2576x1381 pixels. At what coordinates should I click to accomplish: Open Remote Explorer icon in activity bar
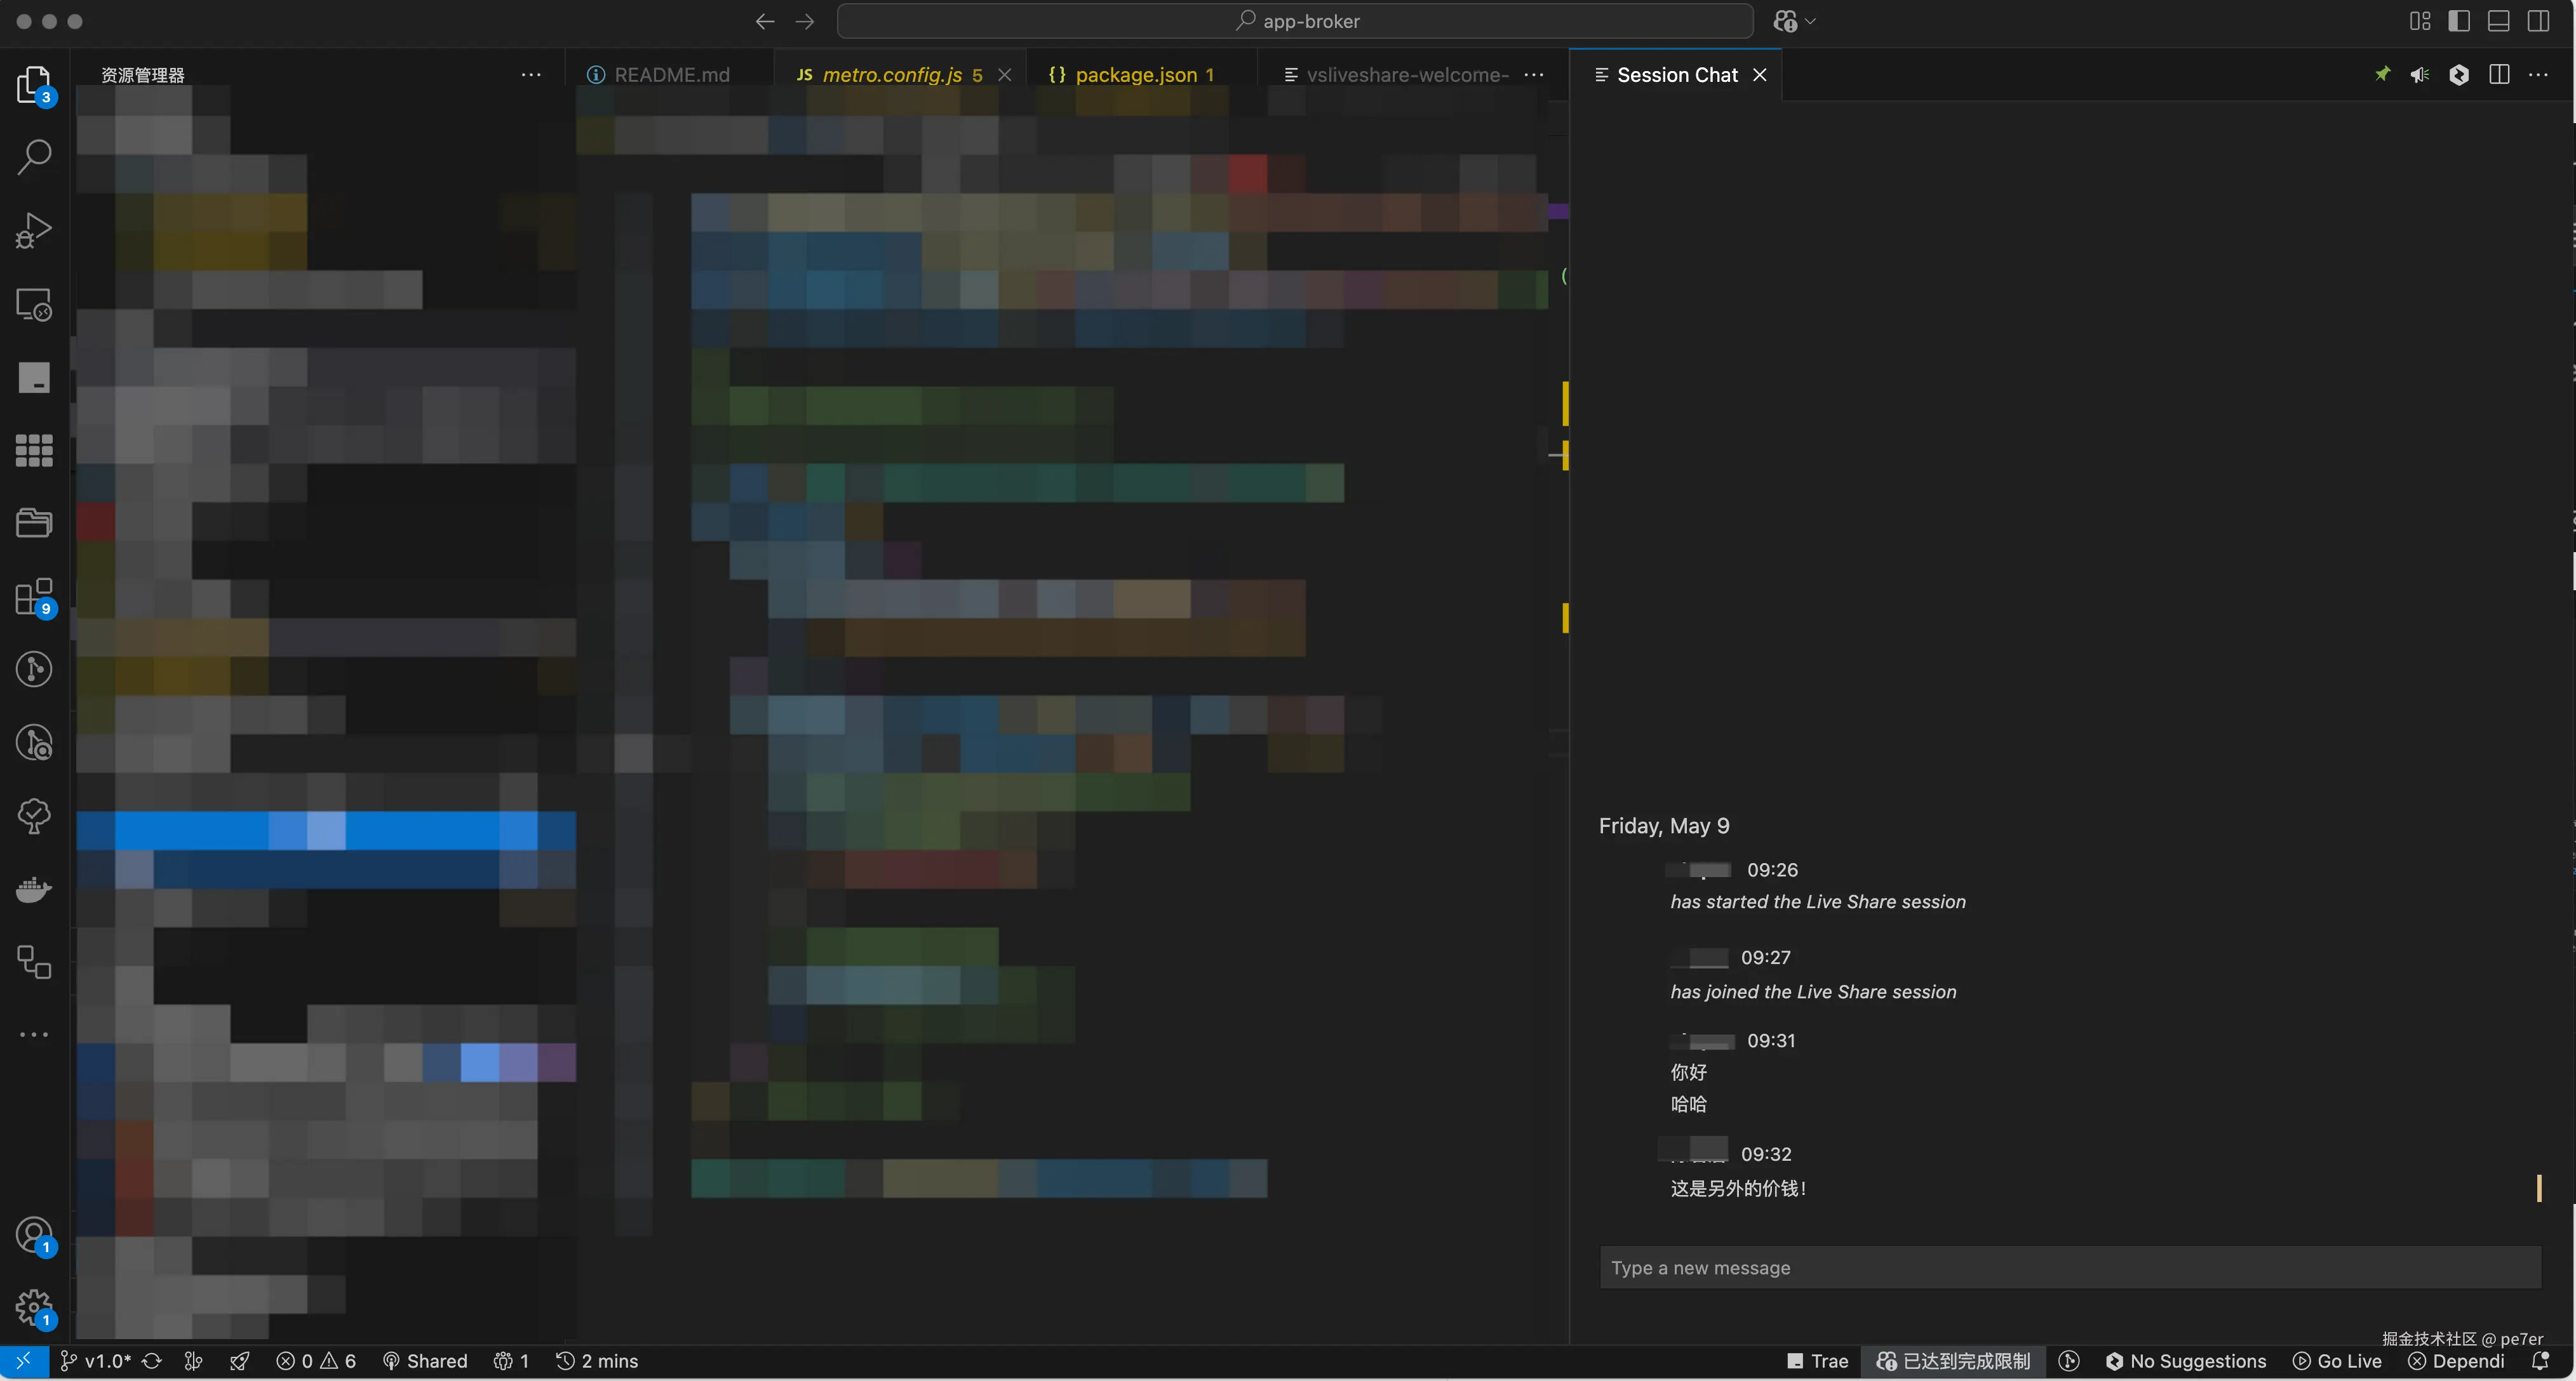[x=34, y=305]
